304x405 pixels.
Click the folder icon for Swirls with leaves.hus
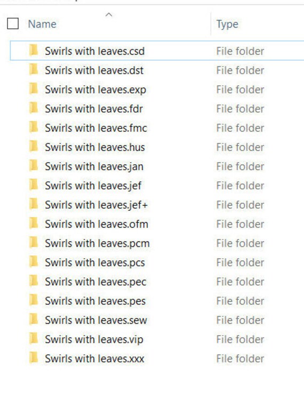coord(34,146)
